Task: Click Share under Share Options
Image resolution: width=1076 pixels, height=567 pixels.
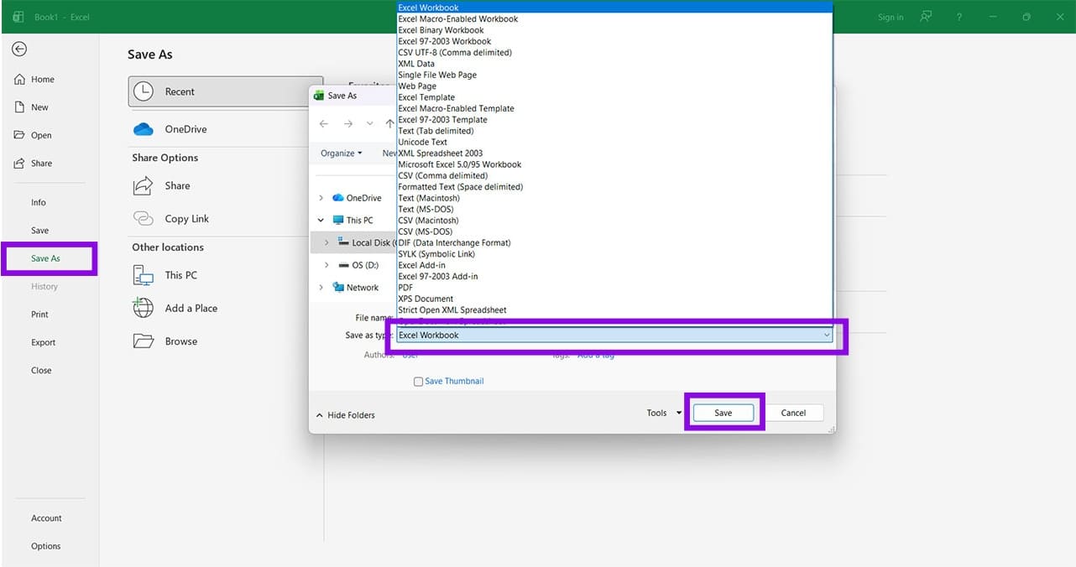Action: coord(162,186)
